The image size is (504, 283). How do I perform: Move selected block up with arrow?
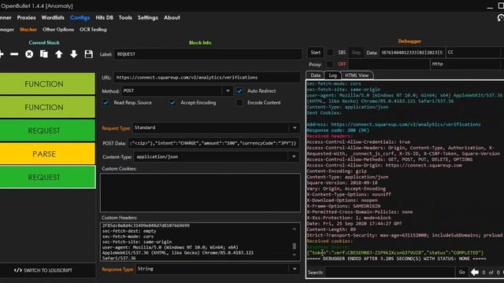coord(59,54)
